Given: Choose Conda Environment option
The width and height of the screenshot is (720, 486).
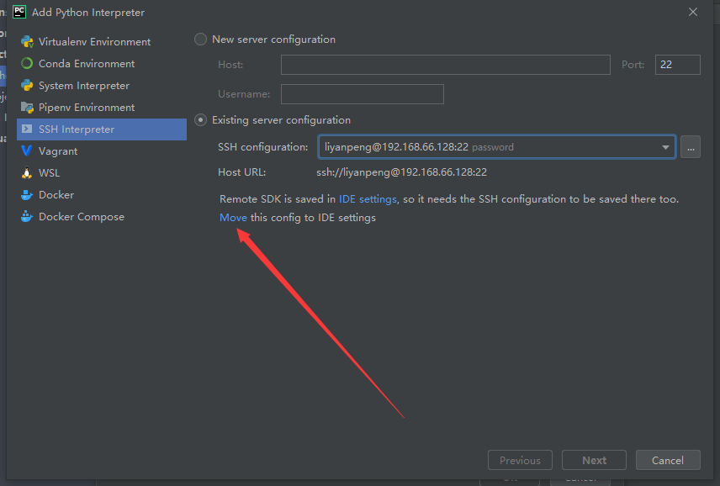Looking at the screenshot, I should click(102, 63).
